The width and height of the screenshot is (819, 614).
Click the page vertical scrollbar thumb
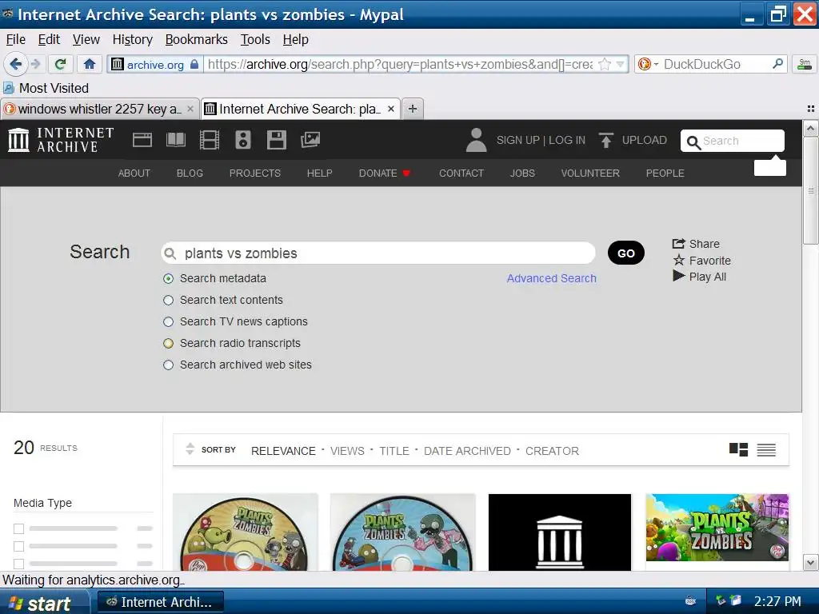[810, 191]
